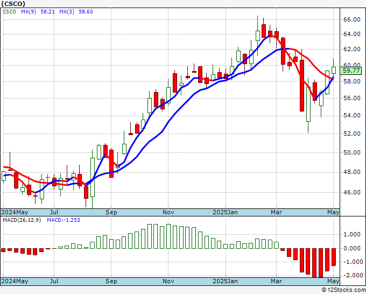This screenshot has width=366, height=294.
Task: Click Nov on the price chart axis
Action: click(168, 212)
